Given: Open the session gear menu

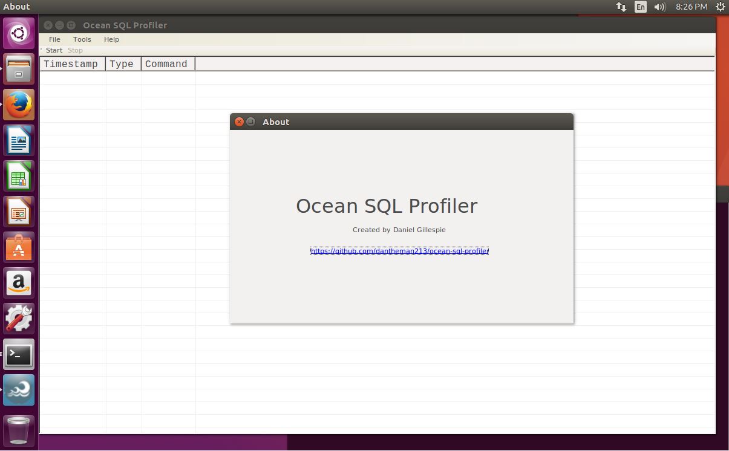Looking at the screenshot, I should pos(720,7).
